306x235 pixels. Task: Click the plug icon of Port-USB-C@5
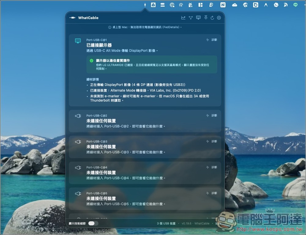coord(78,194)
